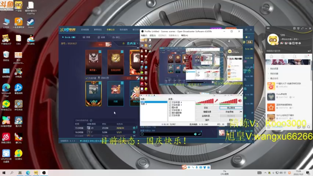Select the YY语音 desktop shortcut
This screenshot has width=313, height=176.
(x=18, y=6)
